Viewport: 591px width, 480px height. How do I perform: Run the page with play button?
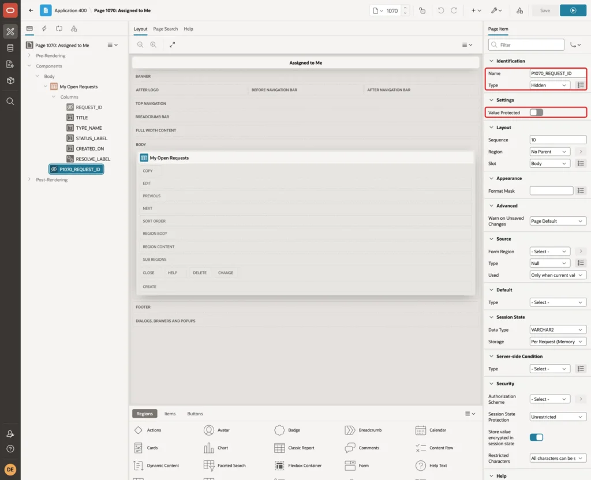pos(573,10)
